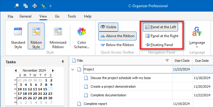Select Discuss the project schedule with my boss
Image resolution: width=213 pixels, height=107 pixels.
[121, 78]
